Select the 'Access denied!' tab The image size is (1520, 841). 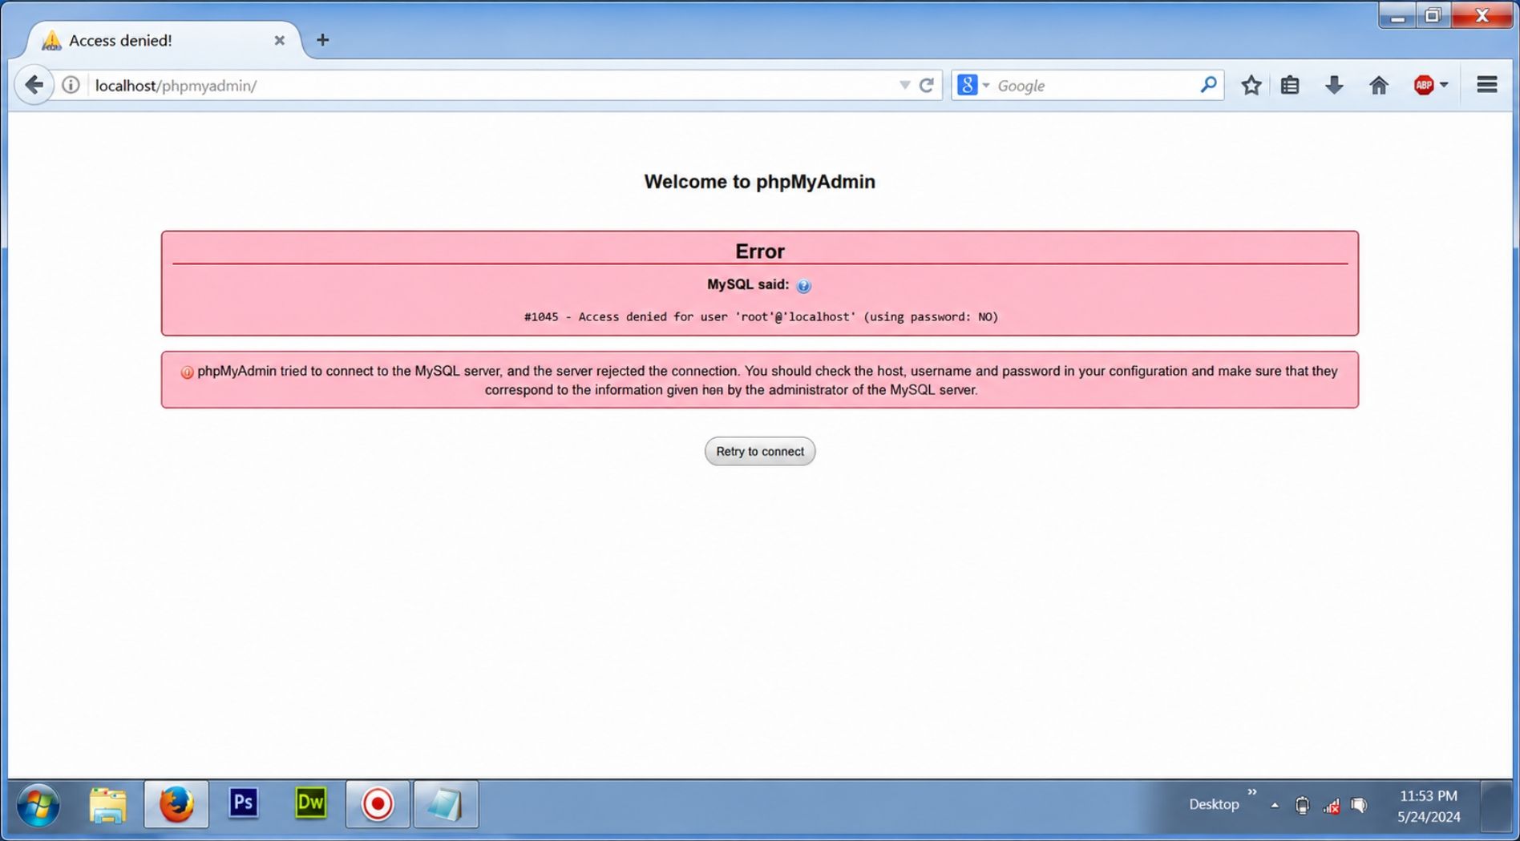[x=164, y=40]
